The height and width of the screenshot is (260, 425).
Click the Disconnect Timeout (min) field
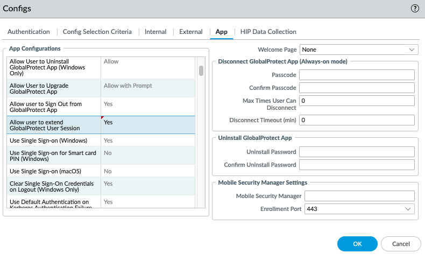coord(356,120)
